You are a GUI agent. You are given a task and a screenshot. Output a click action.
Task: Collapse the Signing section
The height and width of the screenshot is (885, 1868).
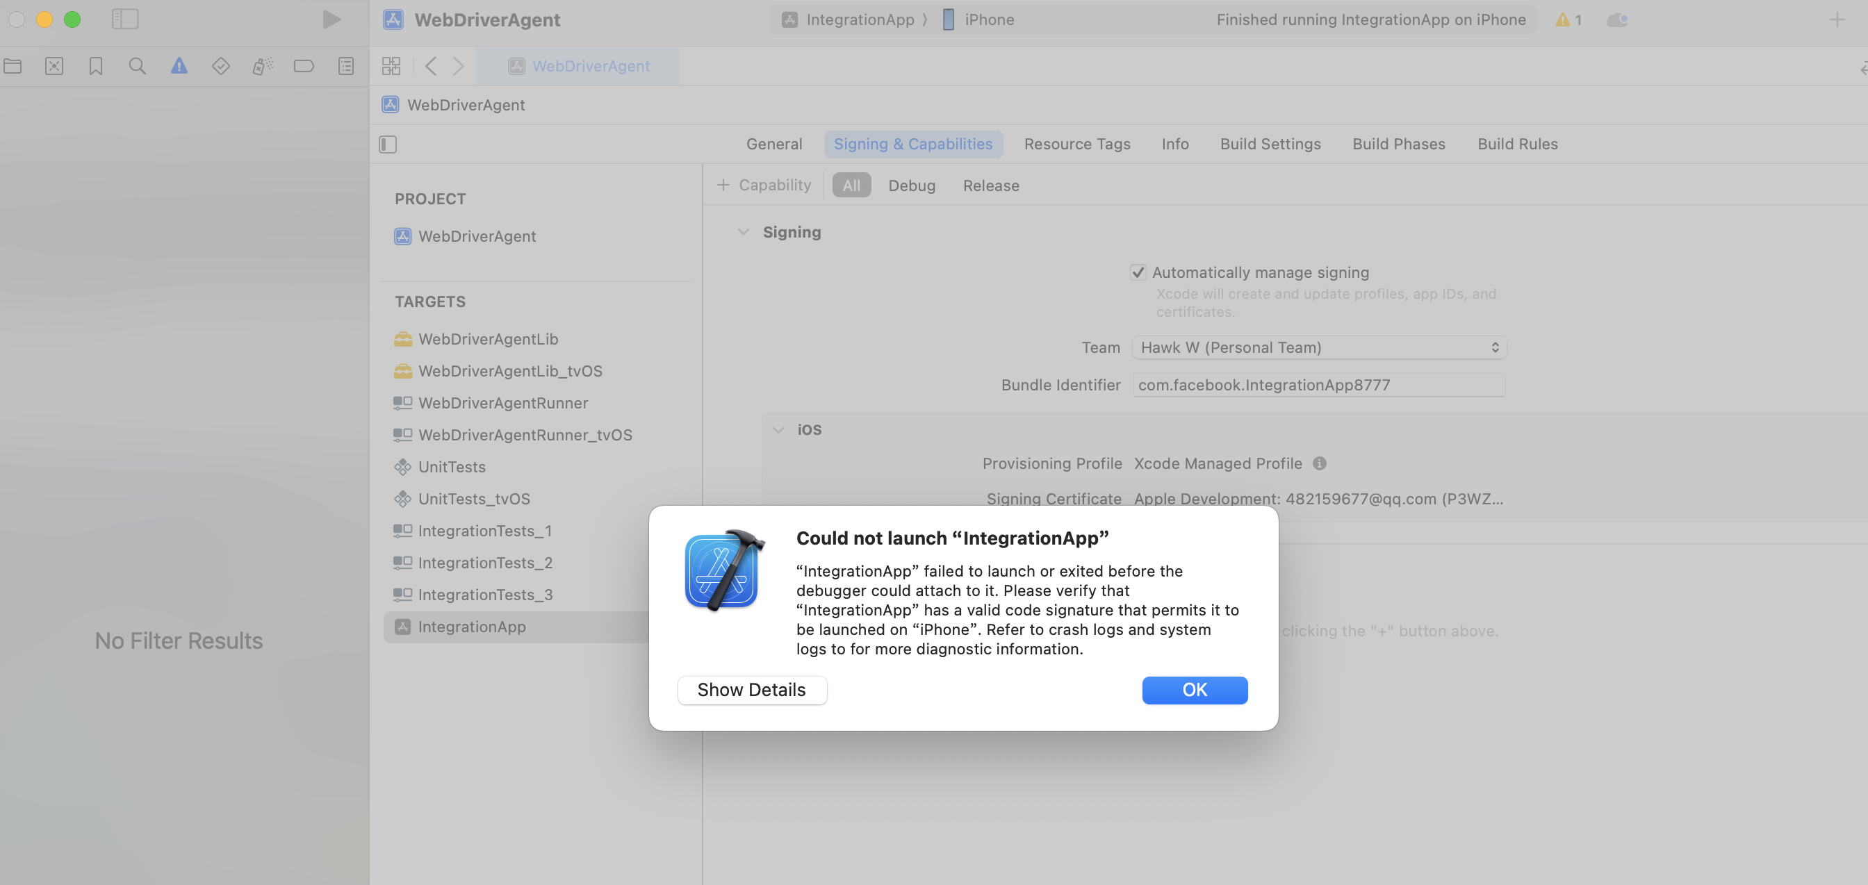tap(744, 232)
